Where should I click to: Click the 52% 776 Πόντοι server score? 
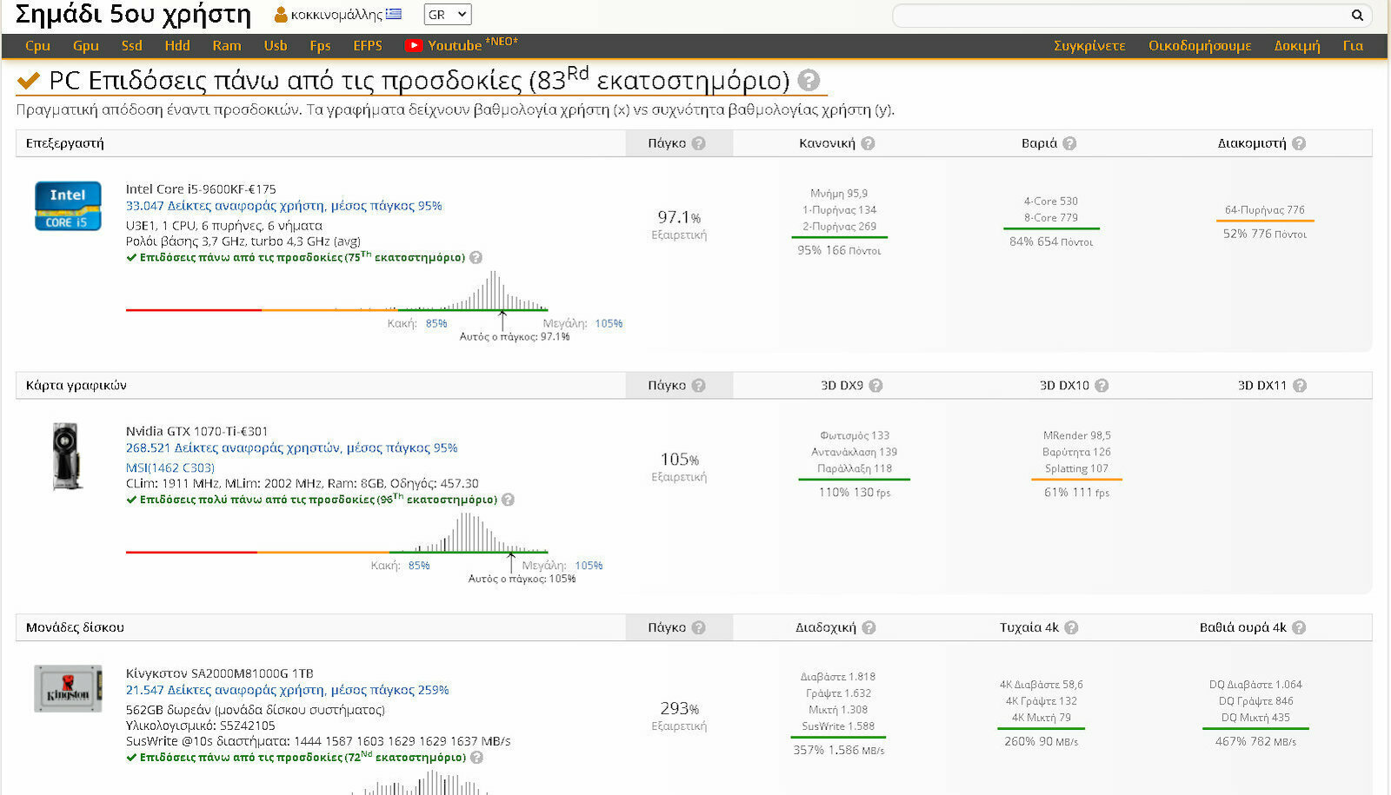pyautogui.click(x=1265, y=234)
